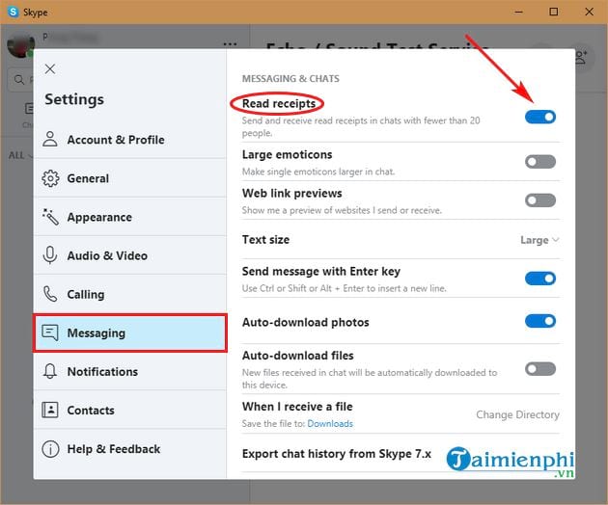Click the Auto-download photos label
Image resolution: width=608 pixels, height=505 pixels.
306,322
